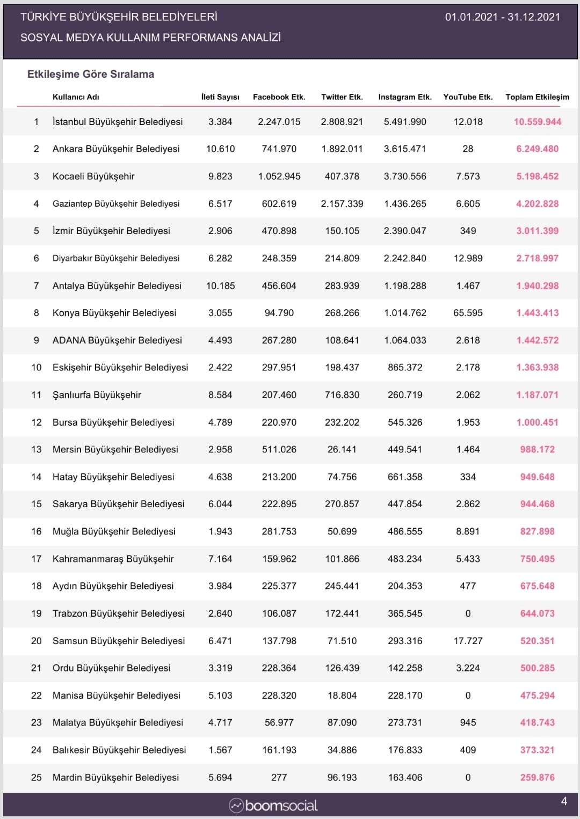This screenshot has height=819, width=580.
Task: Click the İleti Sayısı column header
Action: 220,97
